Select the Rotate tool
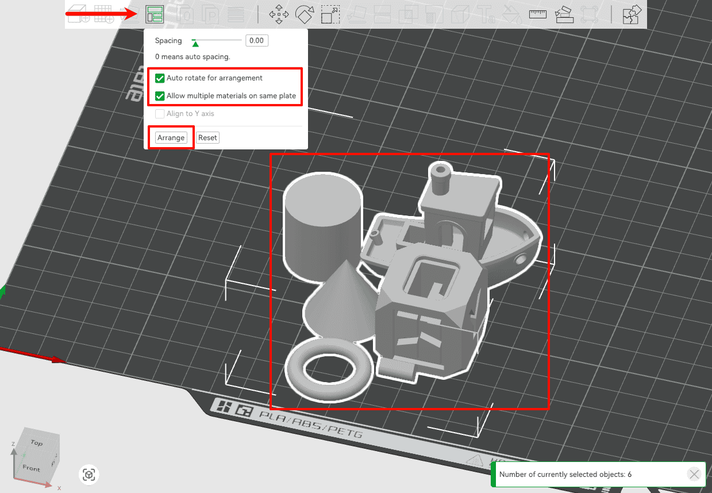 [x=305, y=14]
